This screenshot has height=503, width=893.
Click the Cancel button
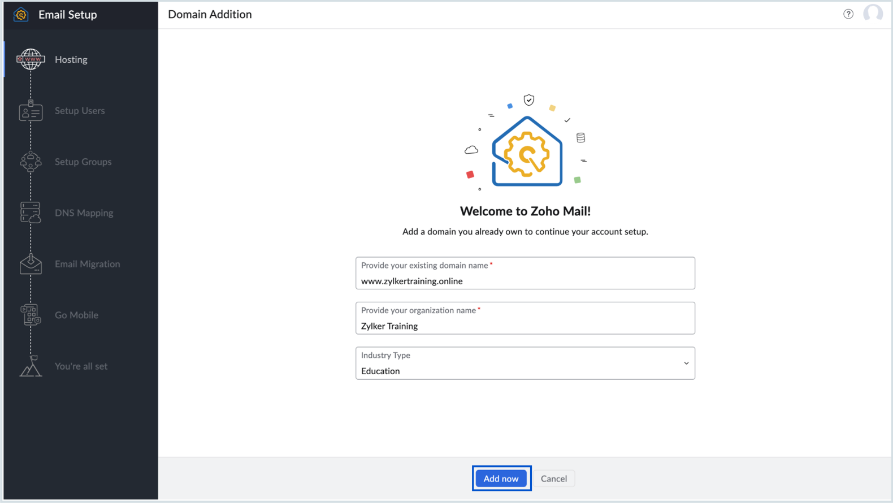(x=553, y=479)
